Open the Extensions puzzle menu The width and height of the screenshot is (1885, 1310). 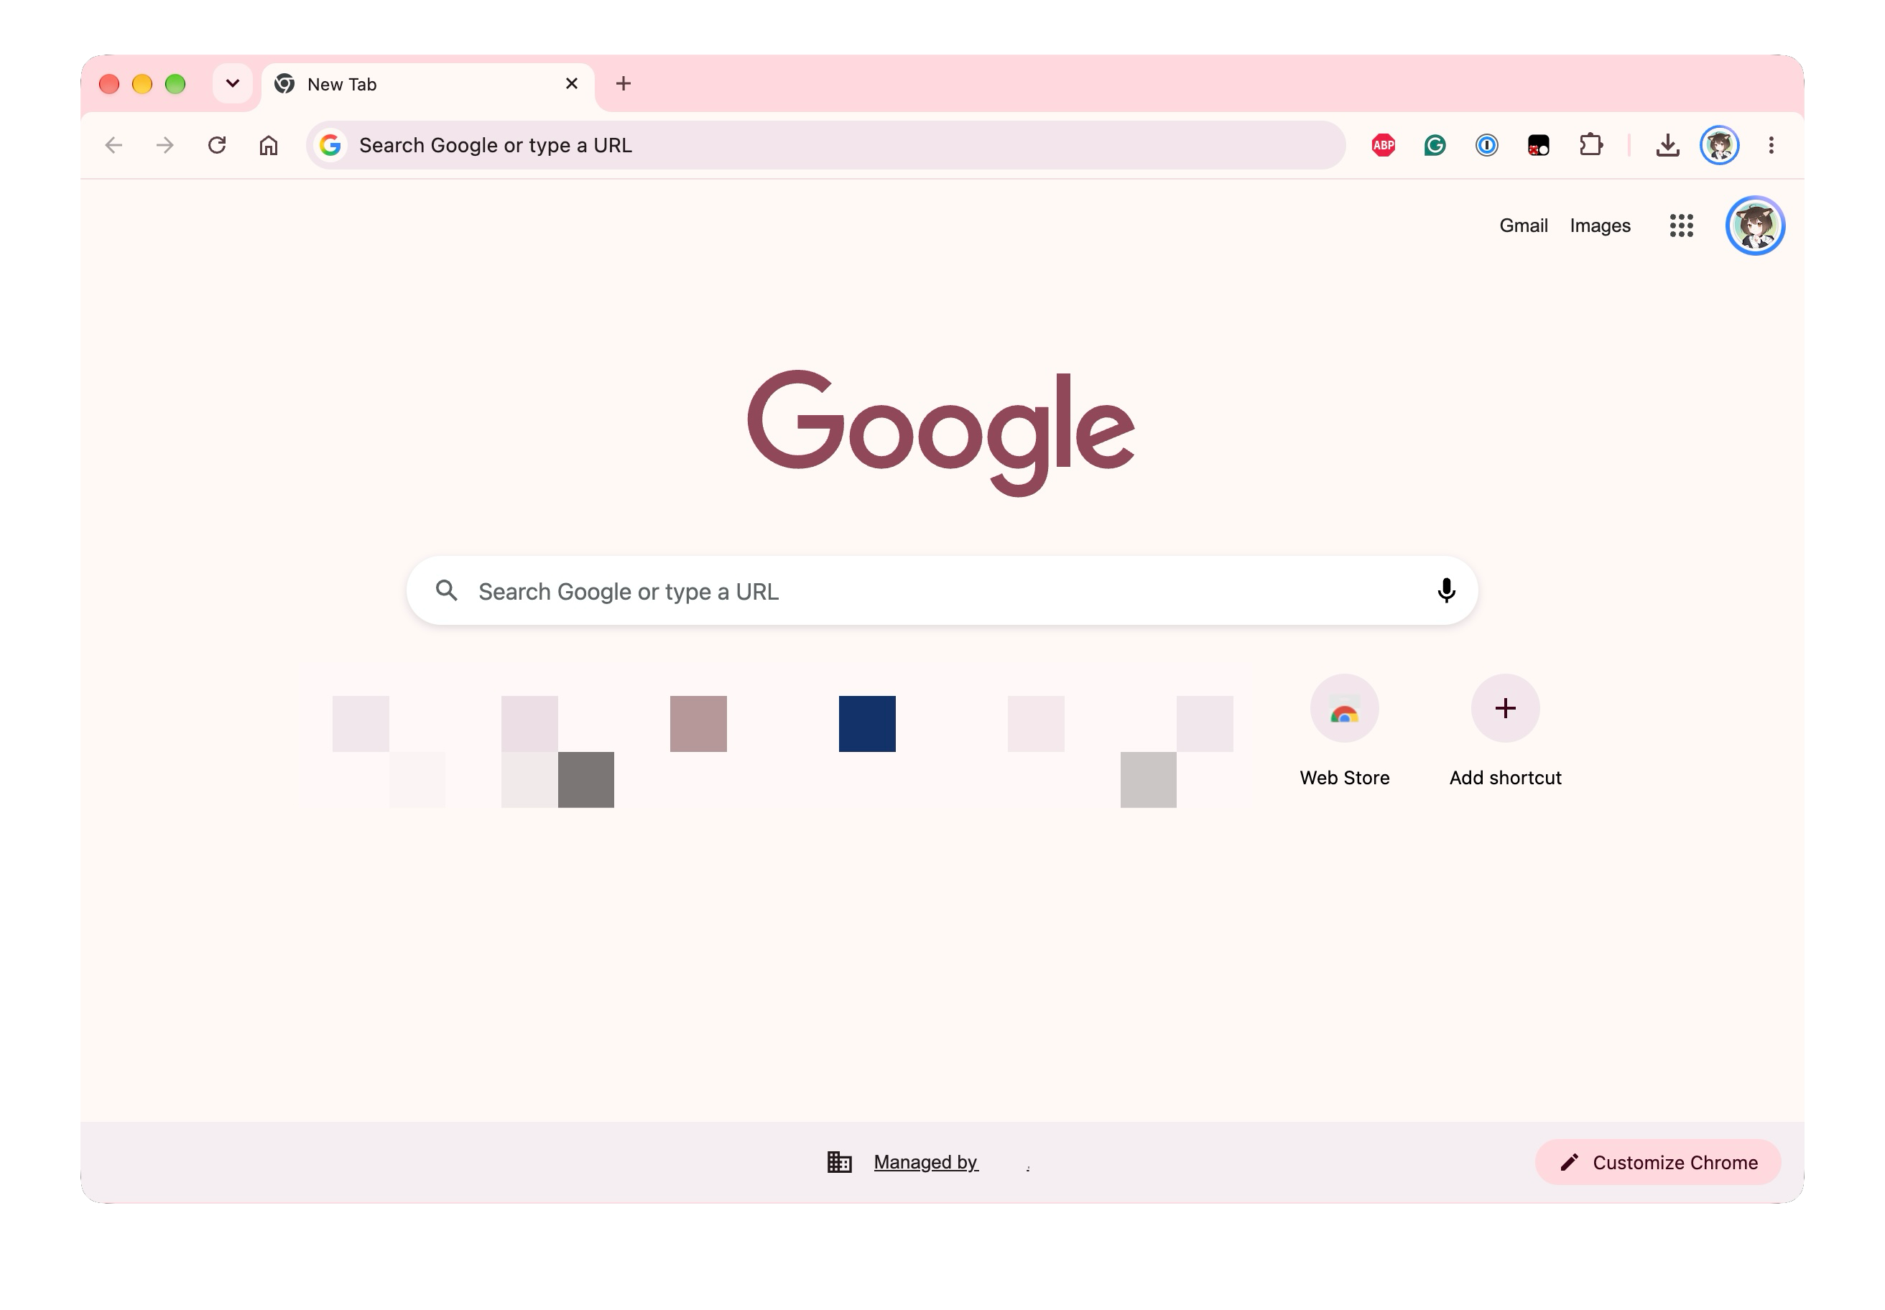1591,145
